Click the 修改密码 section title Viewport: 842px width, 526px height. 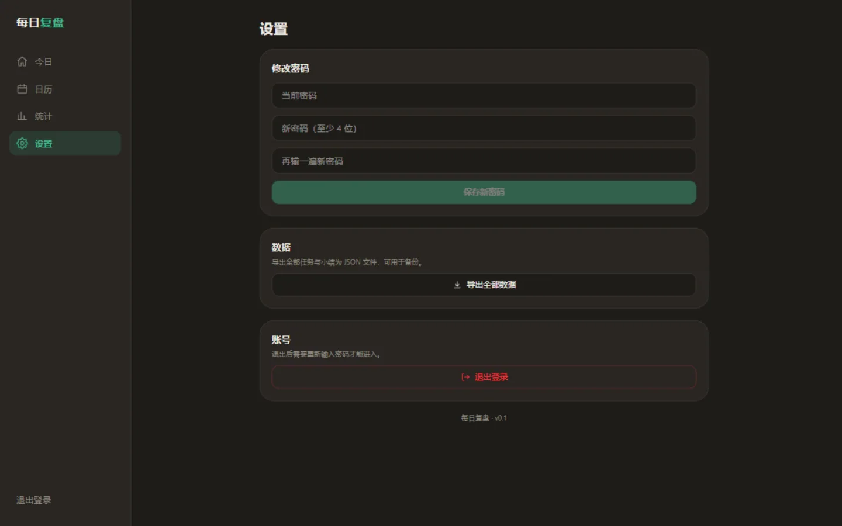click(291, 68)
